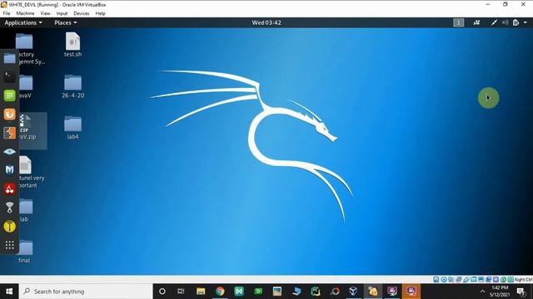Mute the volume in Kali top panel
Screen dimensions: 533x299
[x=506, y=22]
